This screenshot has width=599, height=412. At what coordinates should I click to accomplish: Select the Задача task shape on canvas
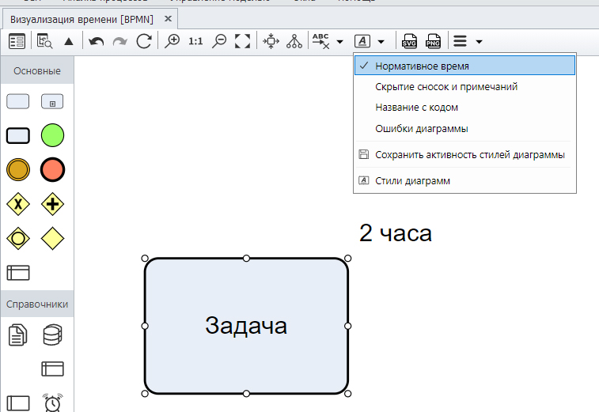point(246,325)
